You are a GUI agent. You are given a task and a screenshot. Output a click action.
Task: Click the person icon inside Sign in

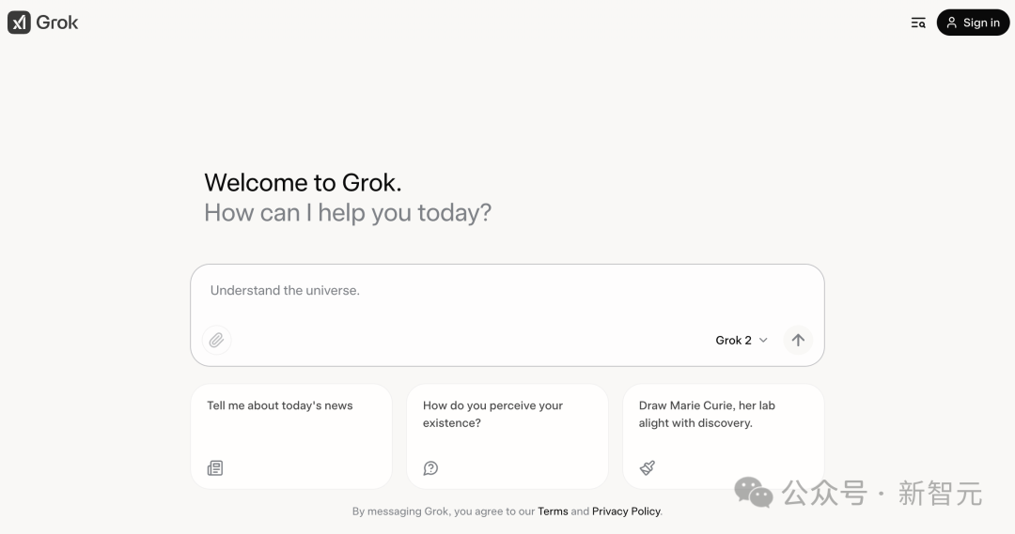(952, 23)
